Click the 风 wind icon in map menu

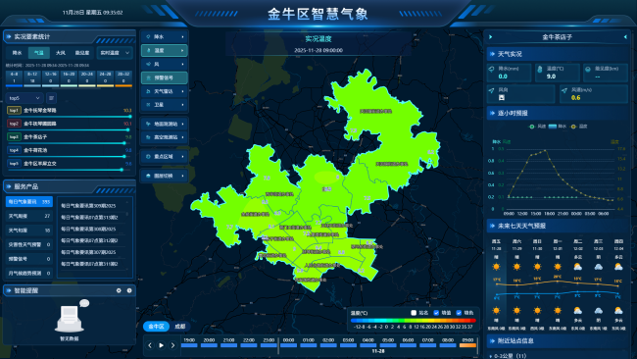(x=148, y=64)
